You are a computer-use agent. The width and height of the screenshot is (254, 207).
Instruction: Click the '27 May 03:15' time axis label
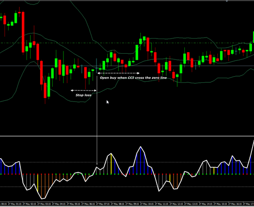pos(44,204)
